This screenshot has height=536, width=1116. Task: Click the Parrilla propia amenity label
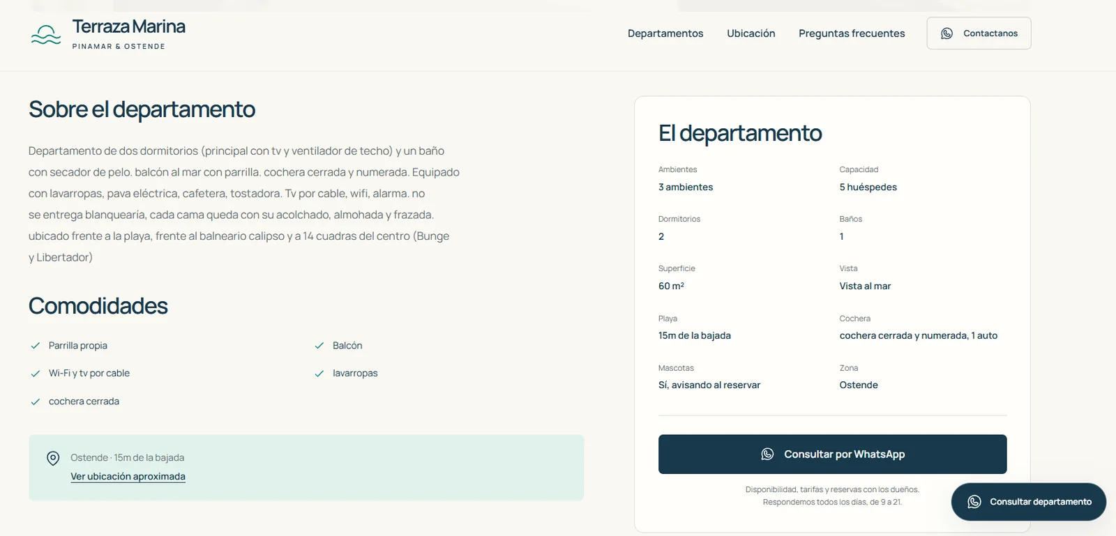pyautogui.click(x=78, y=346)
